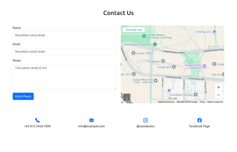
Task: Click inside the Pesan message textarea
Action: [64, 77]
